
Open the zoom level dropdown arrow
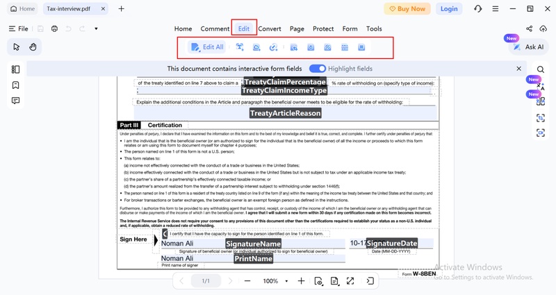coord(286,281)
